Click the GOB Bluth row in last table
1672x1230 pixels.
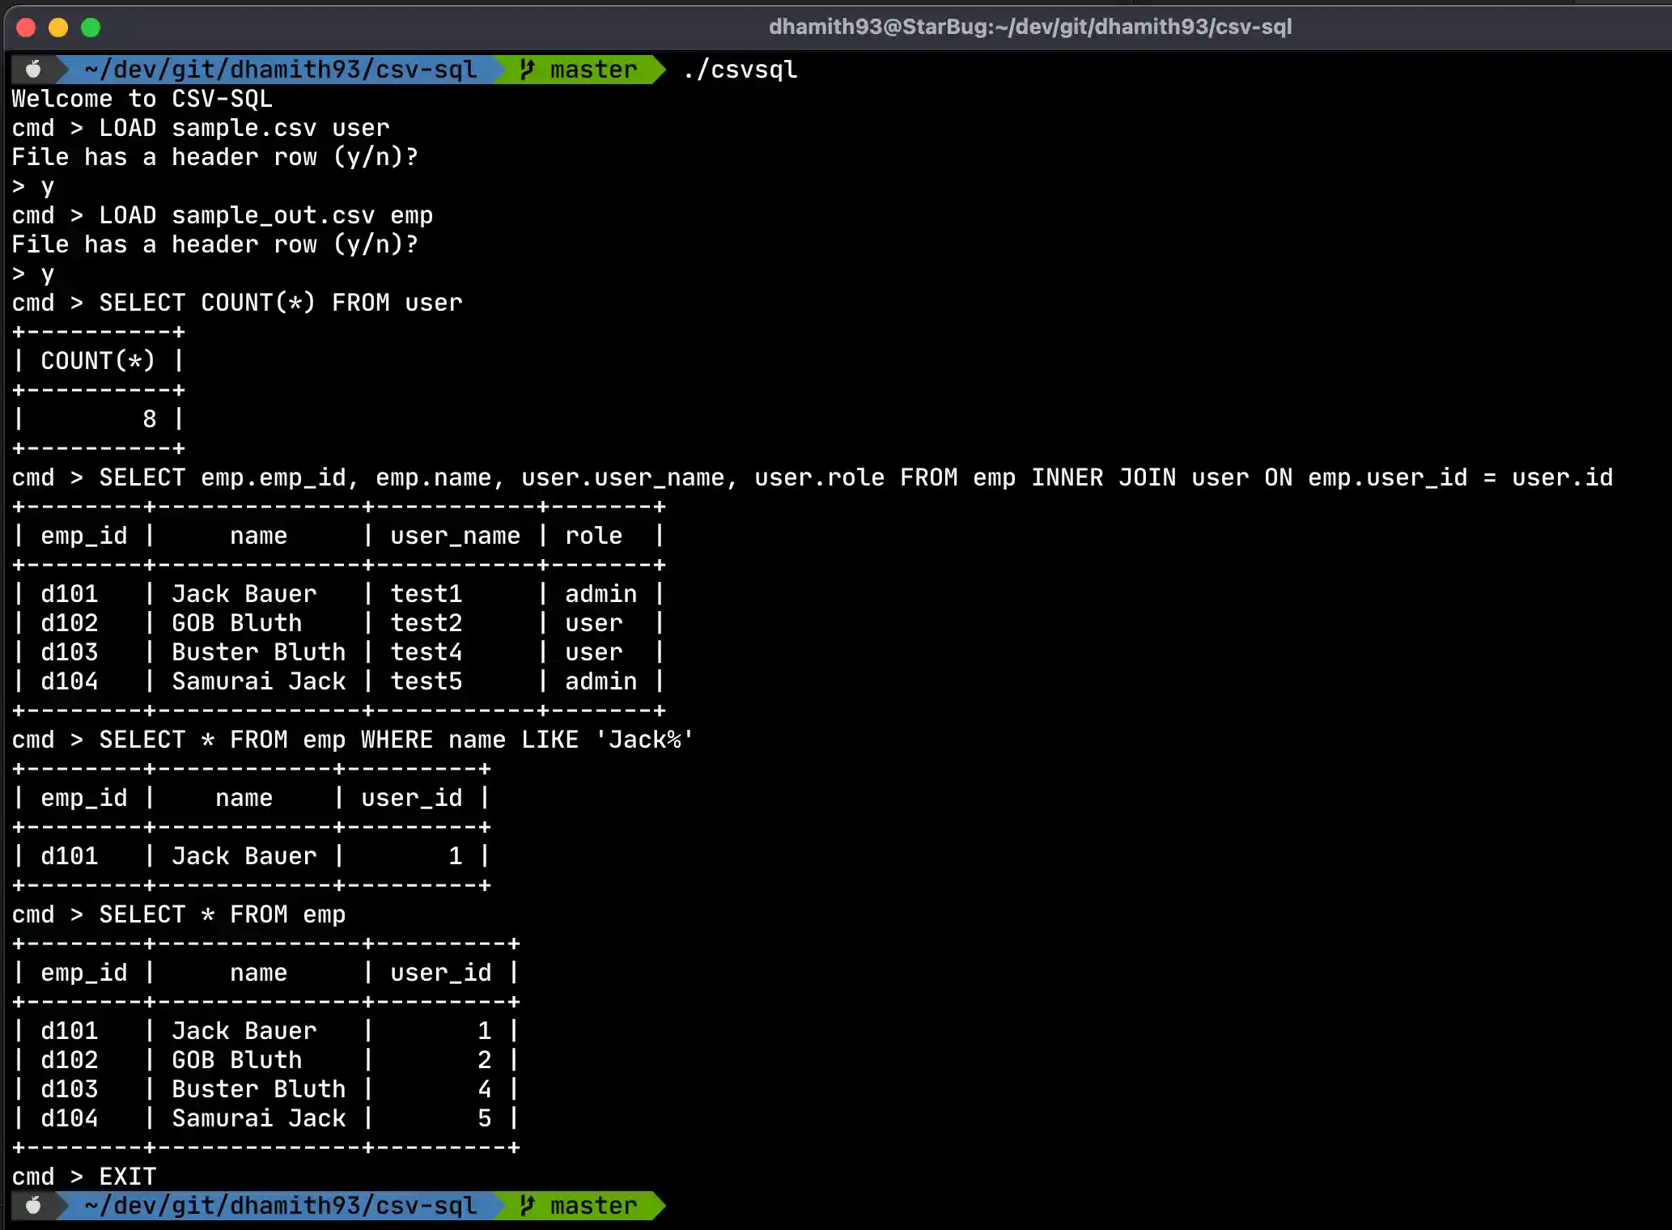265,1060
